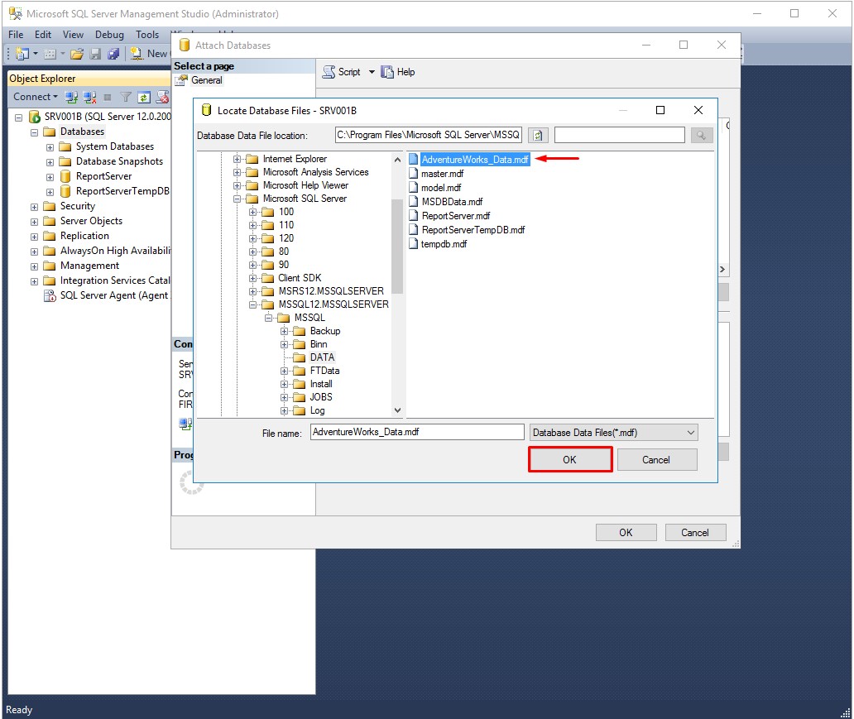Viewport: 854px width, 719px height.
Task: Click Save All icon in main toolbar
Action: tap(113, 54)
